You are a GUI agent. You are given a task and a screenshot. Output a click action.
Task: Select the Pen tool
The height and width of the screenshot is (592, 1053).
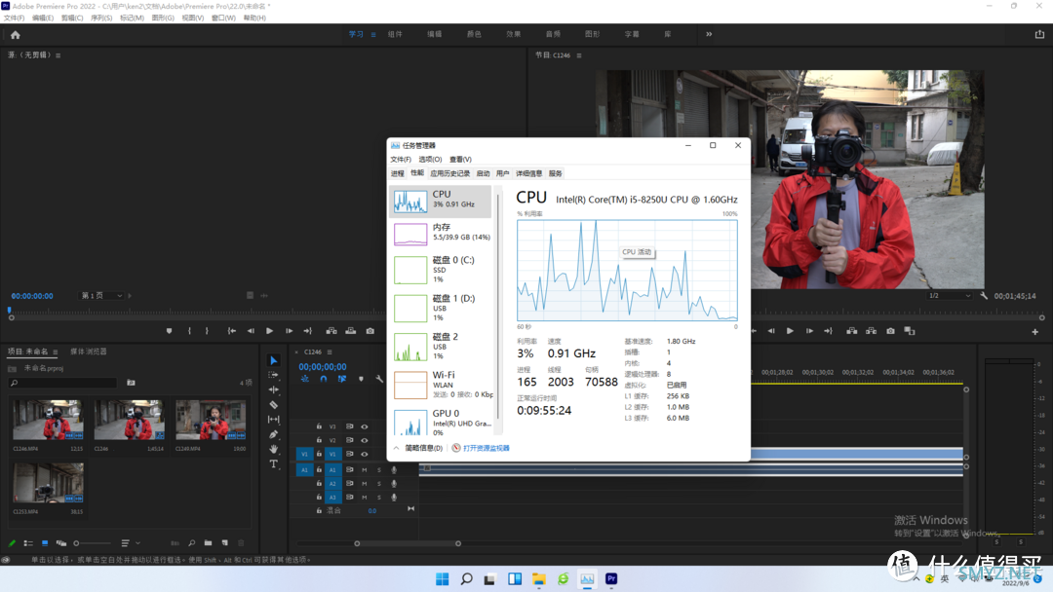(273, 434)
